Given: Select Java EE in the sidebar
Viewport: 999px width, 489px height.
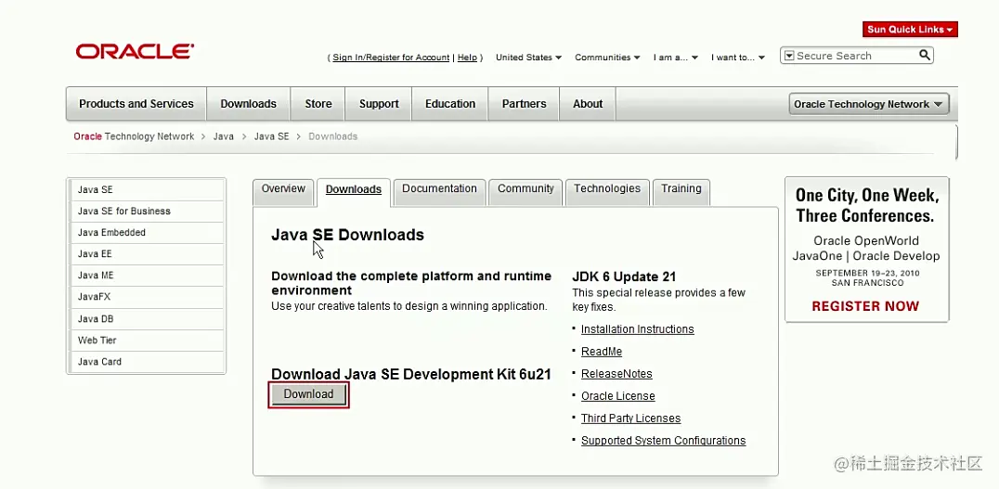Looking at the screenshot, I should coord(146,254).
